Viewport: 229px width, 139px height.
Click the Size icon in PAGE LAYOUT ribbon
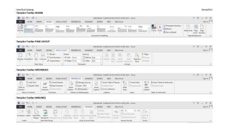coord(36,57)
